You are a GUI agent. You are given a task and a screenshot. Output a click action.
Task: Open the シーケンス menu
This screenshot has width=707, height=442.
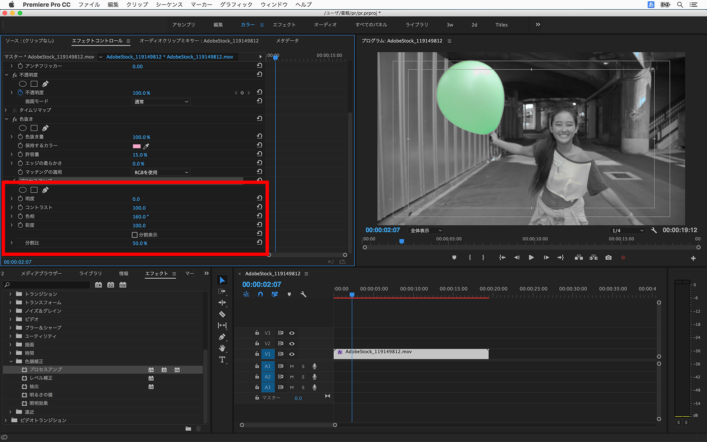(169, 5)
